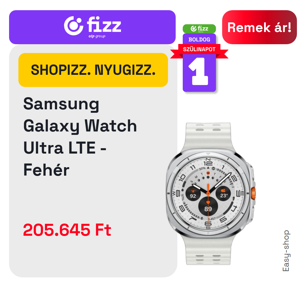This screenshot has width=306, height=306.
Task: Click the 23° weather complication on watch
Action: pos(223,193)
